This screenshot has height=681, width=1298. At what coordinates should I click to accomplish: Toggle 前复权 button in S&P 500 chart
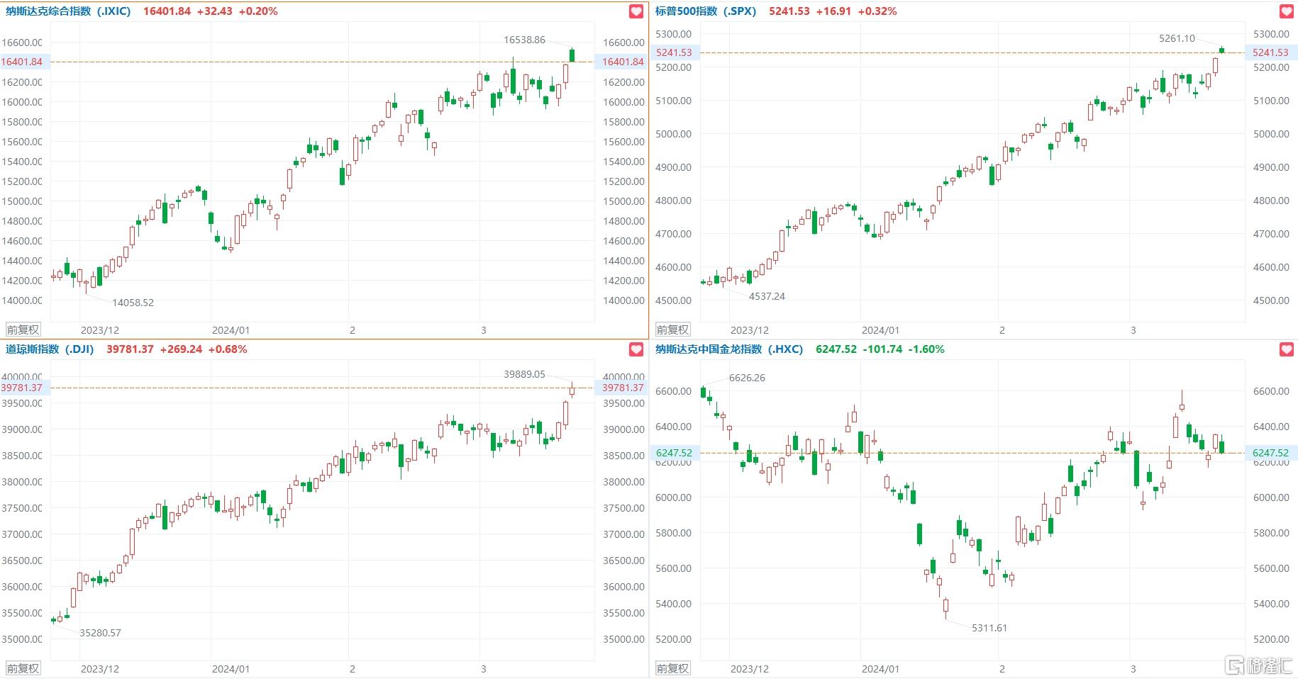point(672,330)
